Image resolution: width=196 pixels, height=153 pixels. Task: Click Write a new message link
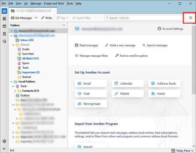[120, 45]
